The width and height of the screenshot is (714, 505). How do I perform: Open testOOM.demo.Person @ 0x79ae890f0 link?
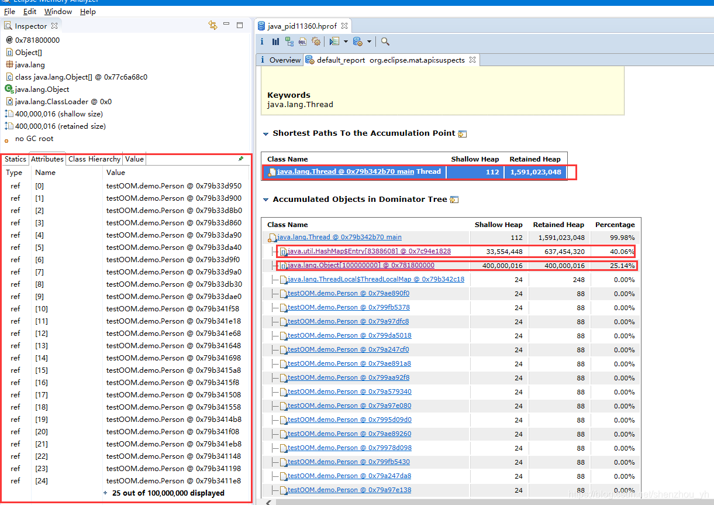pos(349,294)
